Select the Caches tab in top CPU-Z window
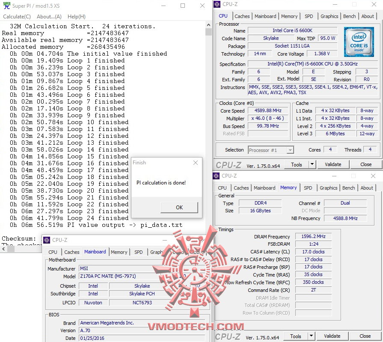The height and width of the screenshot is (342, 383). point(242,16)
